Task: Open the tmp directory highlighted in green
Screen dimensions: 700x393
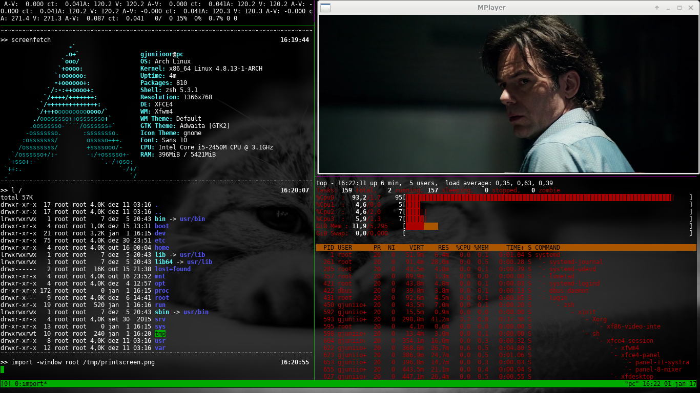Action: coord(159,334)
